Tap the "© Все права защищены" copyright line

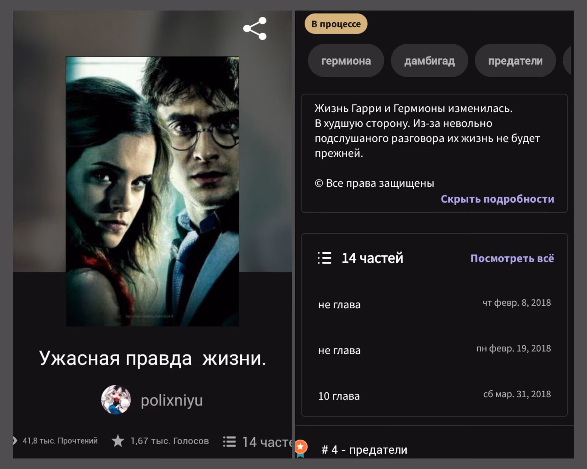[375, 183]
